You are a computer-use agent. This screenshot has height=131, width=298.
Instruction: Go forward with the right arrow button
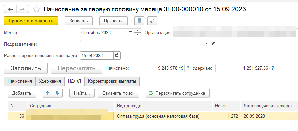tap(22, 9)
